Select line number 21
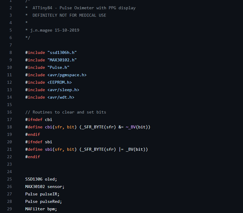The image size is (243, 213). click(x=9, y=149)
